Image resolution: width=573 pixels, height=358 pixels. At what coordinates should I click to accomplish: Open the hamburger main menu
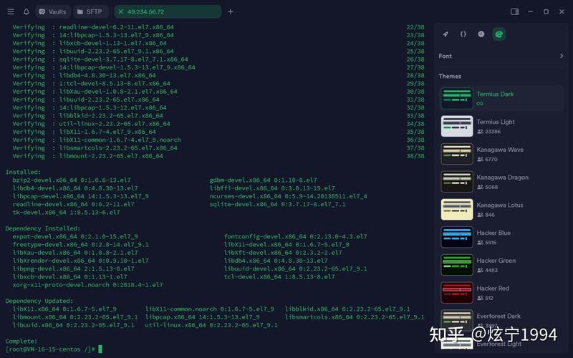tap(11, 11)
